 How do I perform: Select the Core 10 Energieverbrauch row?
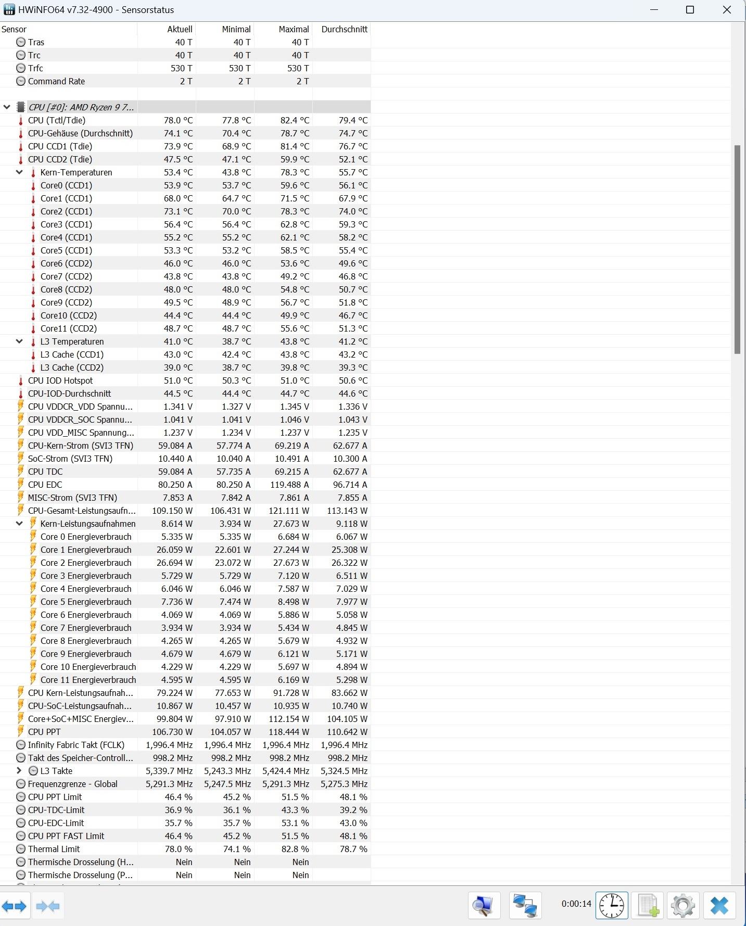coord(185,667)
